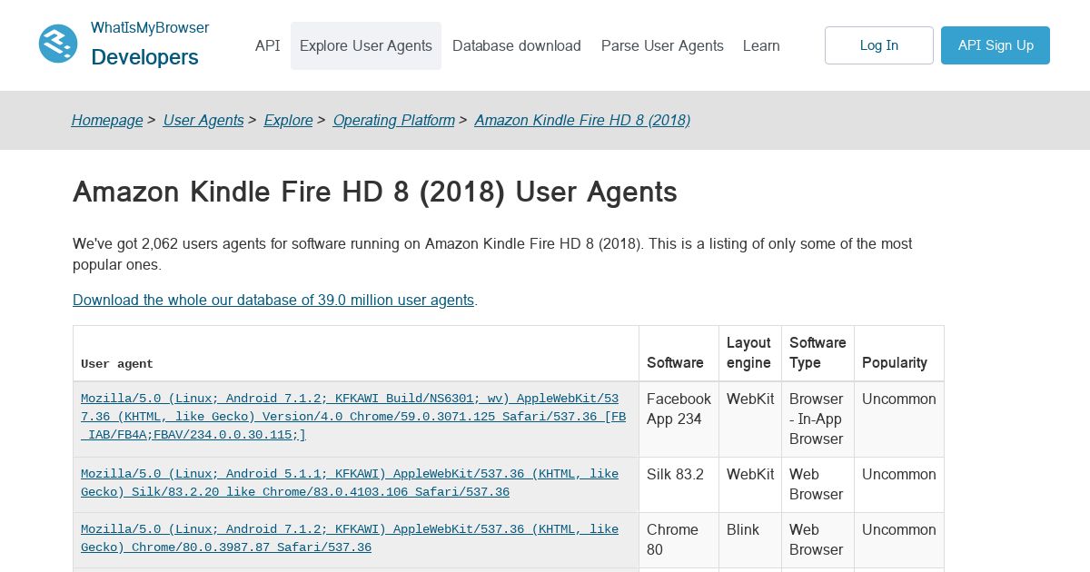1090x572 pixels.
Task: Open the Facebook App 234 user agent link
Action: [353, 417]
